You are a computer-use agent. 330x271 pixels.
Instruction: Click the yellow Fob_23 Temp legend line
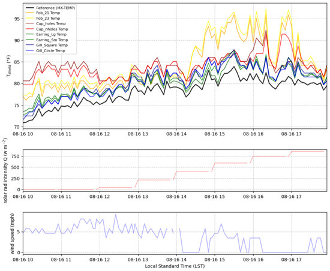[x=29, y=19]
